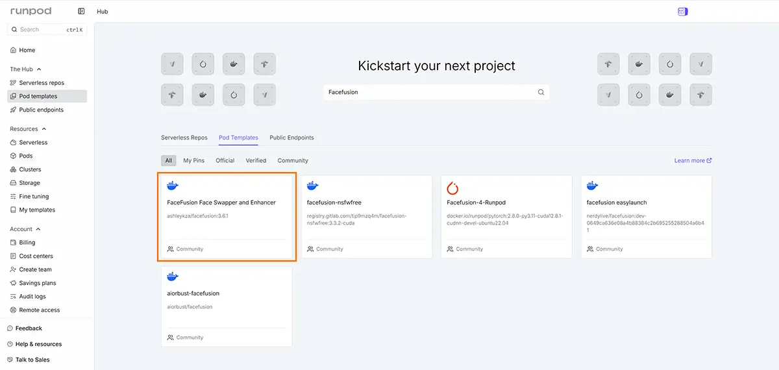Filter by Community templates
The height and width of the screenshot is (370, 779).
tap(293, 160)
